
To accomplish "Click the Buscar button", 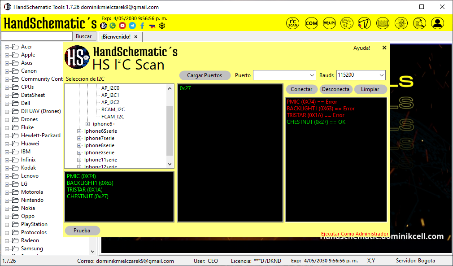I will click(84, 36).
